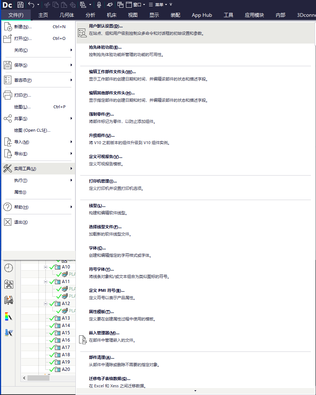Choose 打印(P)... in the File menu
Screen dimensions: 316x395
(38, 95)
